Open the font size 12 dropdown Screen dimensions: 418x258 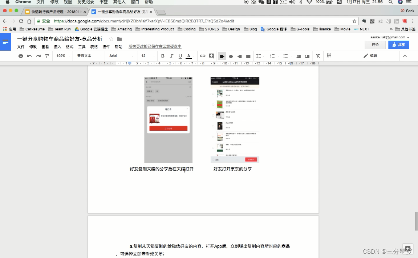pyautogui.click(x=148, y=56)
